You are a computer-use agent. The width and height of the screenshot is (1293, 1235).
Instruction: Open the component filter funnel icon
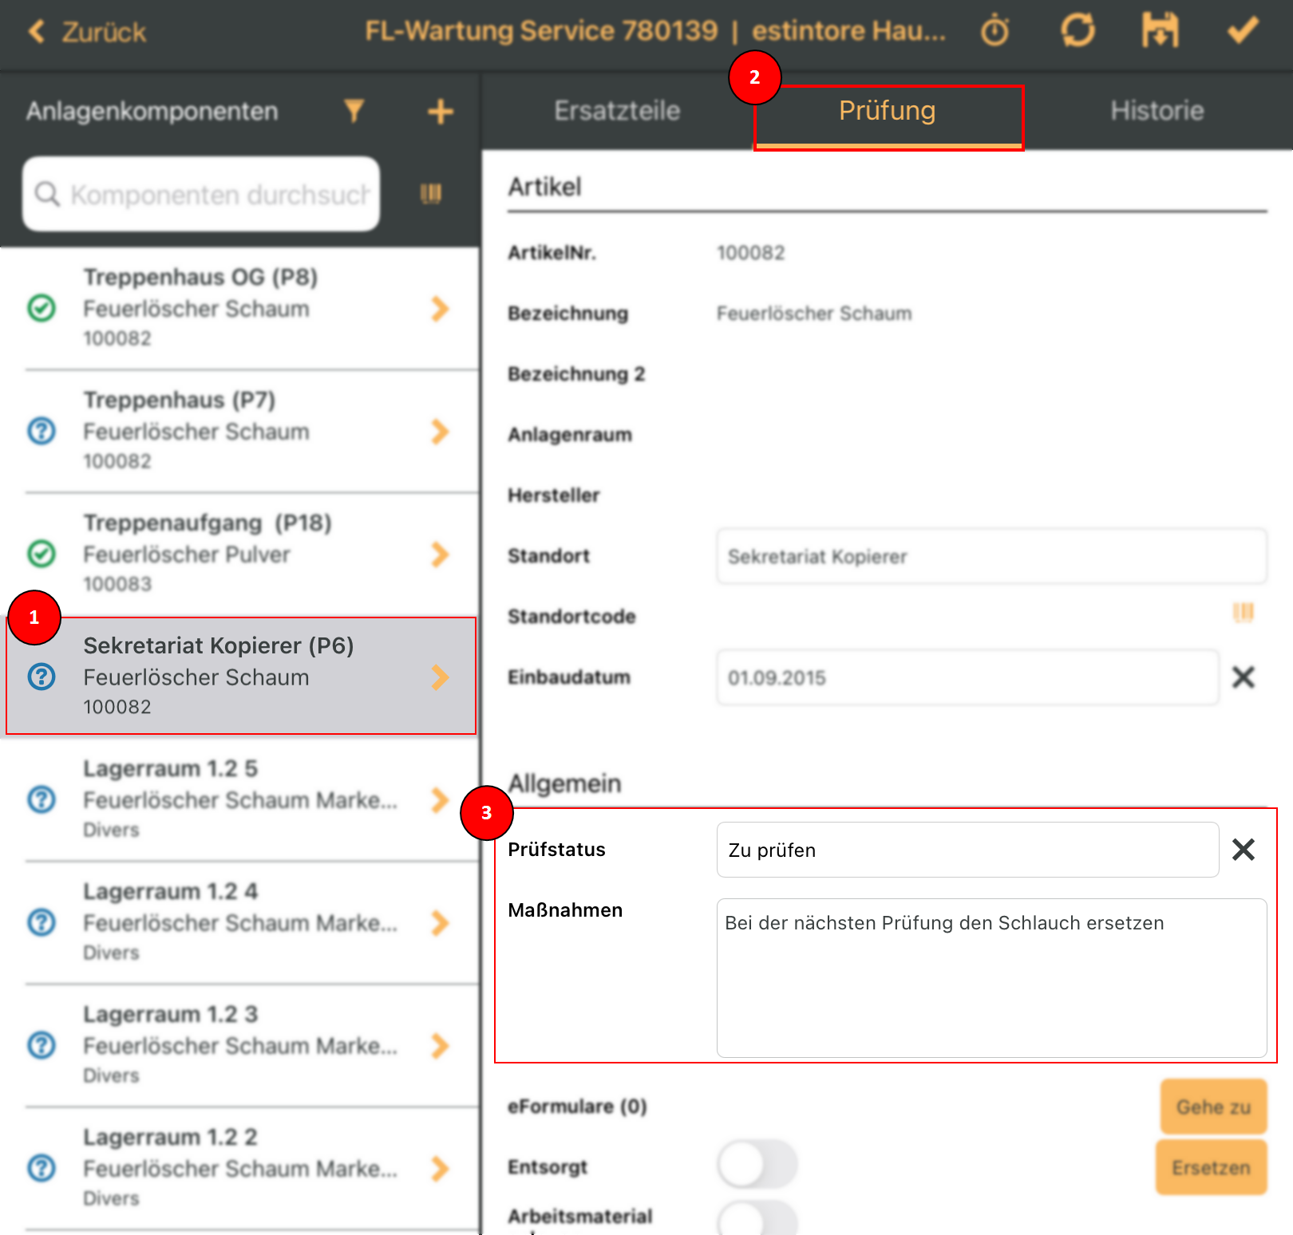(x=354, y=111)
